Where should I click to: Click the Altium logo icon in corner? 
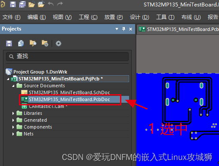[3, 4]
